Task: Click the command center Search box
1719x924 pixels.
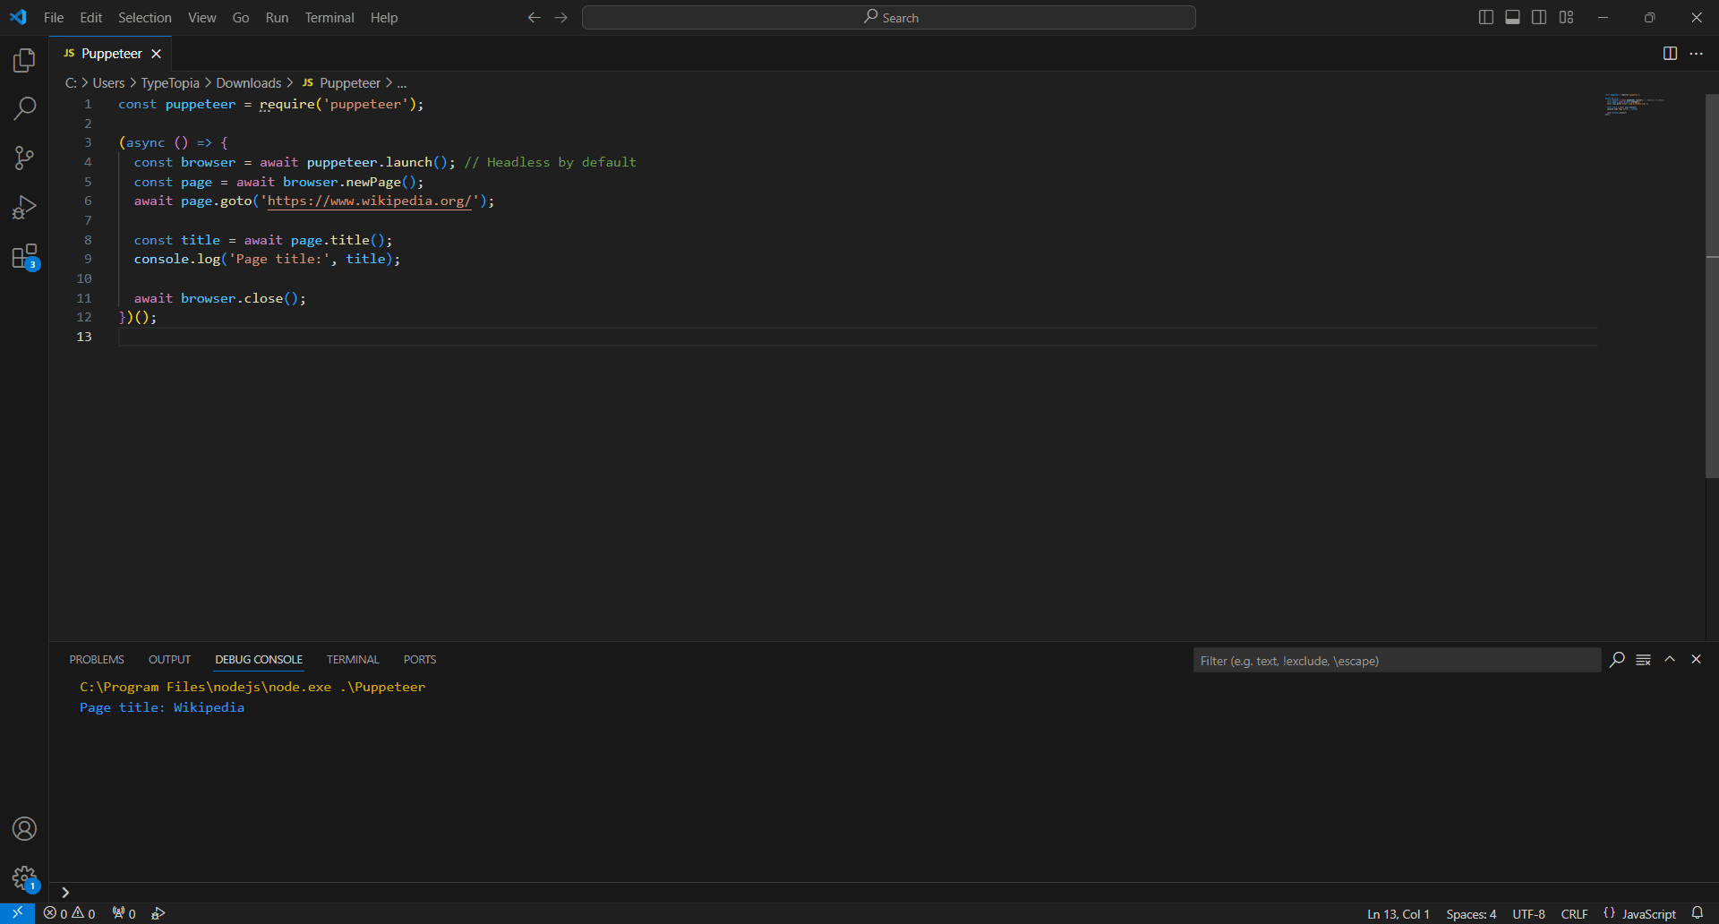Action: (889, 17)
